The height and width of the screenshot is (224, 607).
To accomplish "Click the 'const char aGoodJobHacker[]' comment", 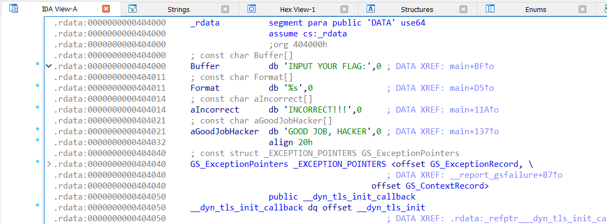I will coord(261,121).
